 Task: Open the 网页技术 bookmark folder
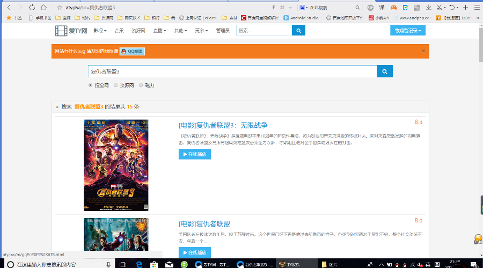129,18
